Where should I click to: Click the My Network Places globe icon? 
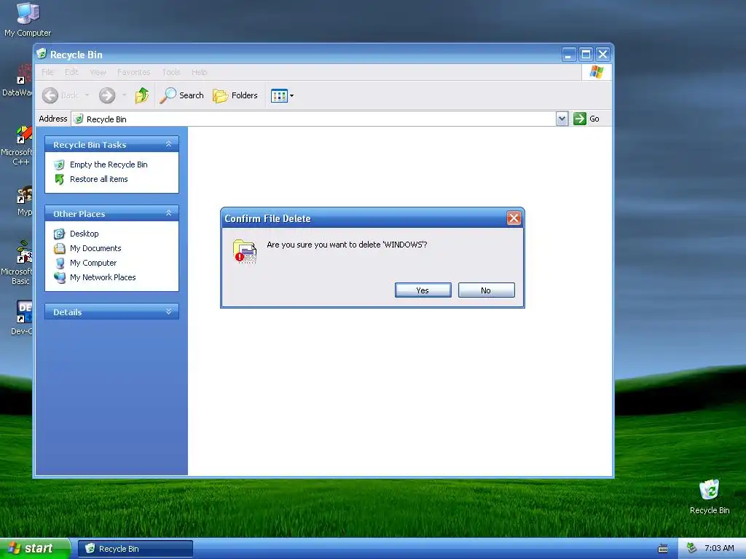point(60,277)
